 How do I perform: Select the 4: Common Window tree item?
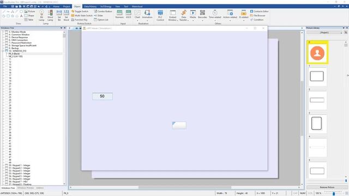[x=19, y=35]
